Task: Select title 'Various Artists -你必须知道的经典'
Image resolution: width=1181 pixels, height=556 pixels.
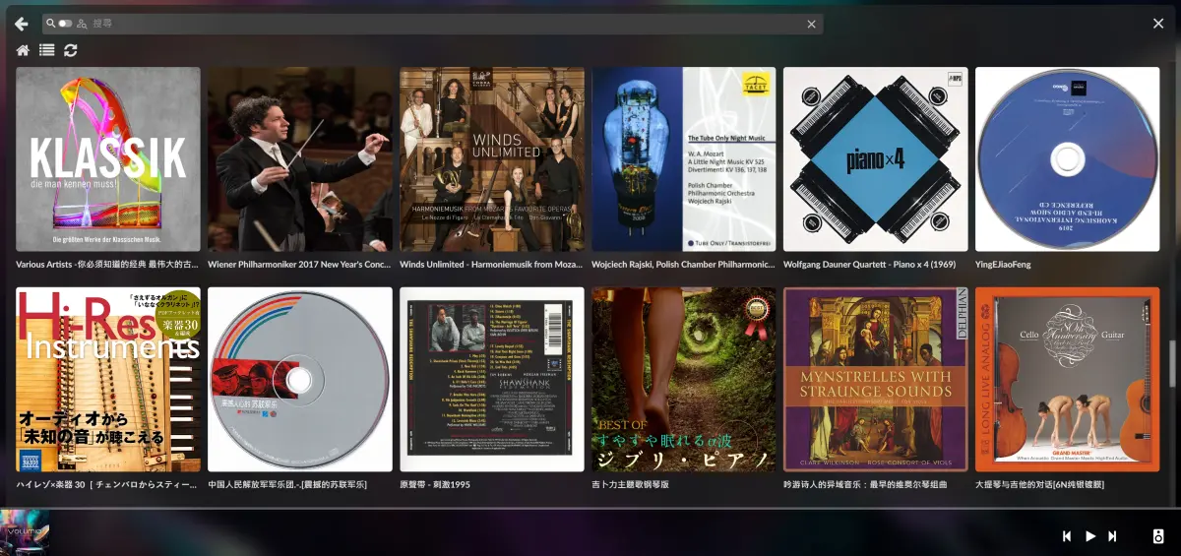Action: tap(107, 265)
